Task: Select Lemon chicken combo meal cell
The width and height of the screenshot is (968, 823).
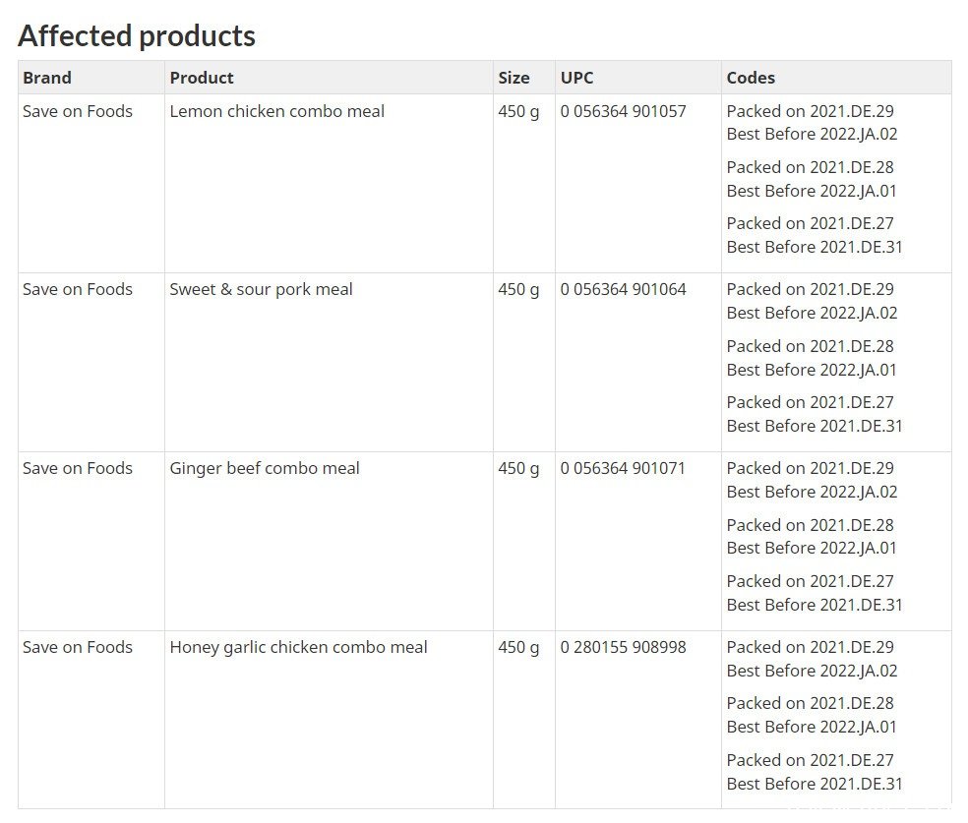Action: coord(277,111)
